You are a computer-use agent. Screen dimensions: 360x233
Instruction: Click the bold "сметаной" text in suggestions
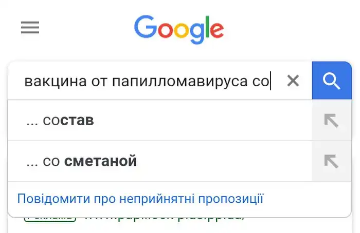(x=100, y=162)
